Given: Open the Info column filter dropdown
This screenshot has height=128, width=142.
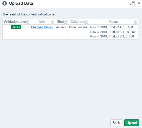Looking at the screenshot, I should coord(52,22).
